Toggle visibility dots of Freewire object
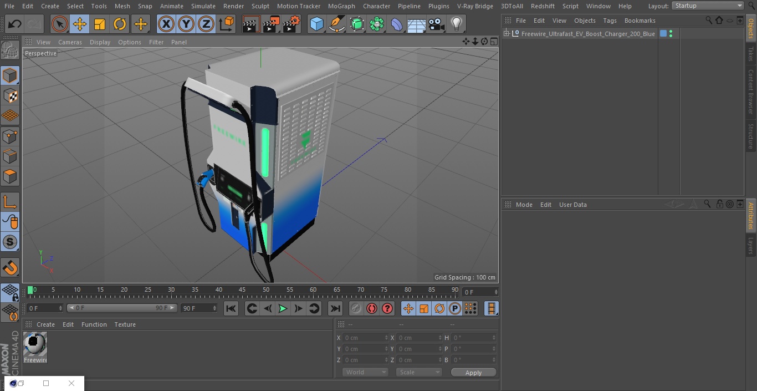This screenshot has height=391, width=757. pyautogui.click(x=671, y=34)
